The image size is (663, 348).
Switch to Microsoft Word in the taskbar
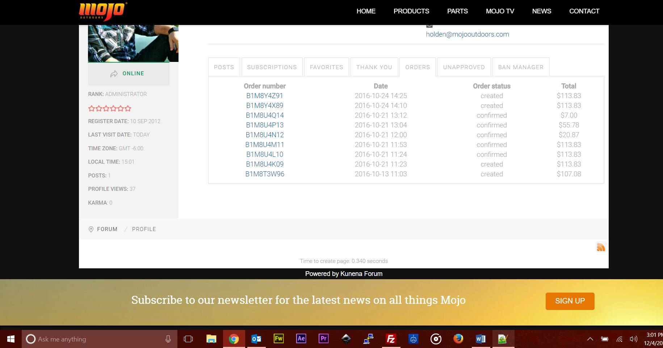click(x=481, y=339)
